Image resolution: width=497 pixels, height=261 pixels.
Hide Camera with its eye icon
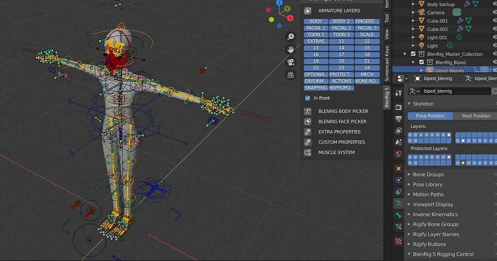[x=495, y=12]
